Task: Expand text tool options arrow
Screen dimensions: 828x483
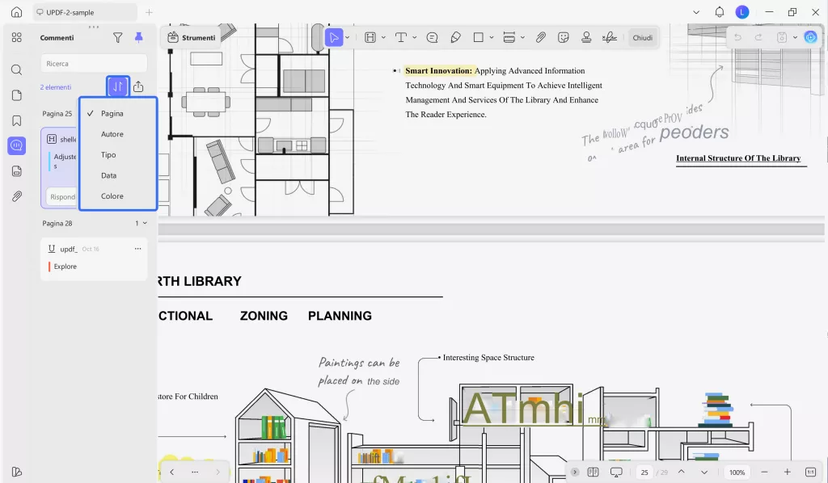Action: (415, 37)
